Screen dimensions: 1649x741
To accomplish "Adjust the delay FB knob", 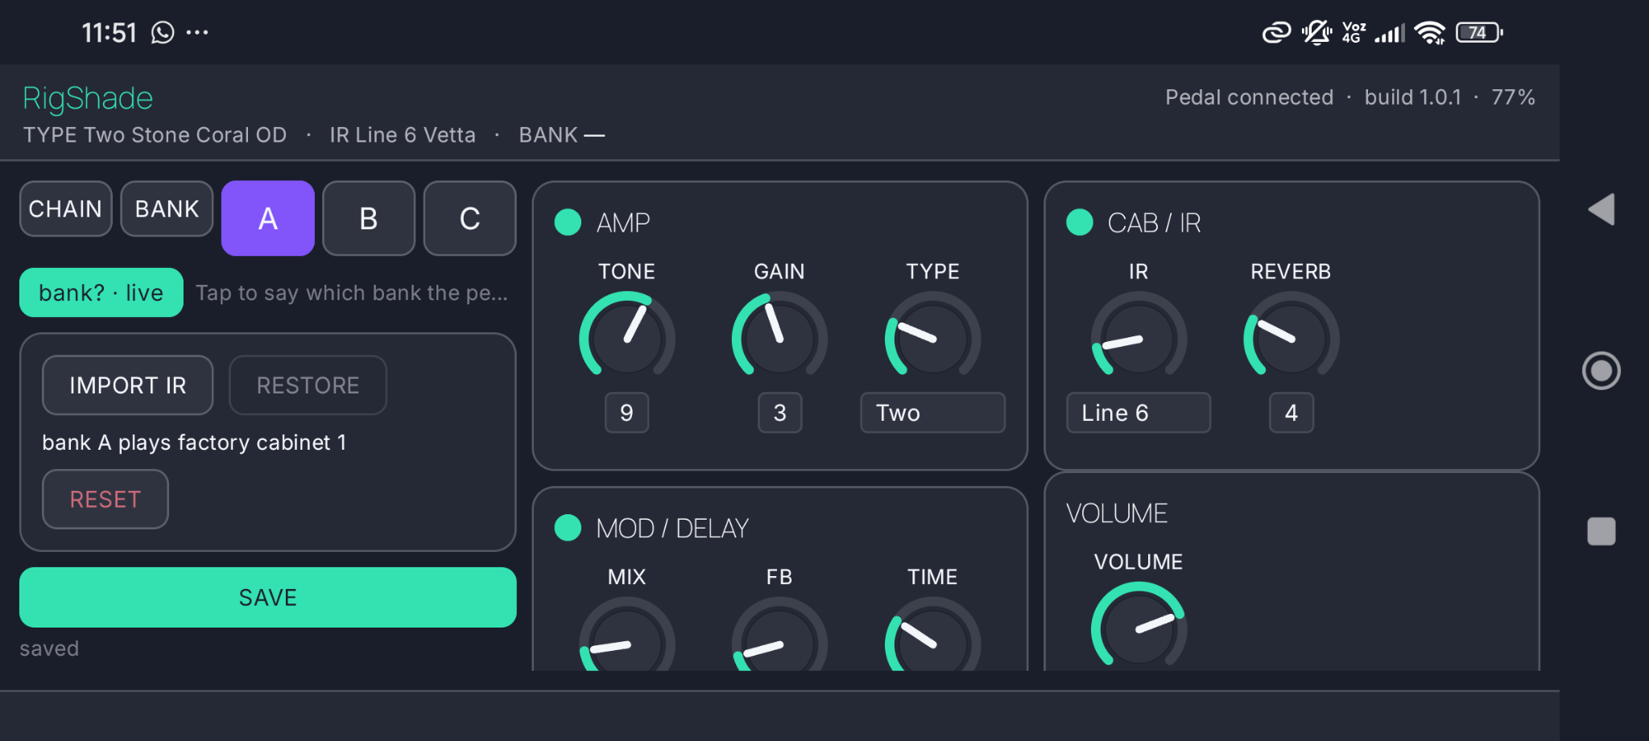I will click(x=779, y=637).
